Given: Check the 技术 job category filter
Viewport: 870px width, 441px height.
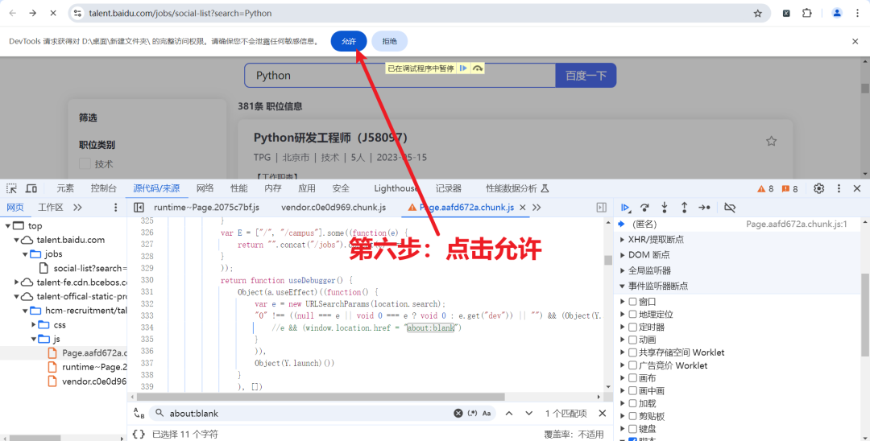Looking at the screenshot, I should (x=85, y=163).
